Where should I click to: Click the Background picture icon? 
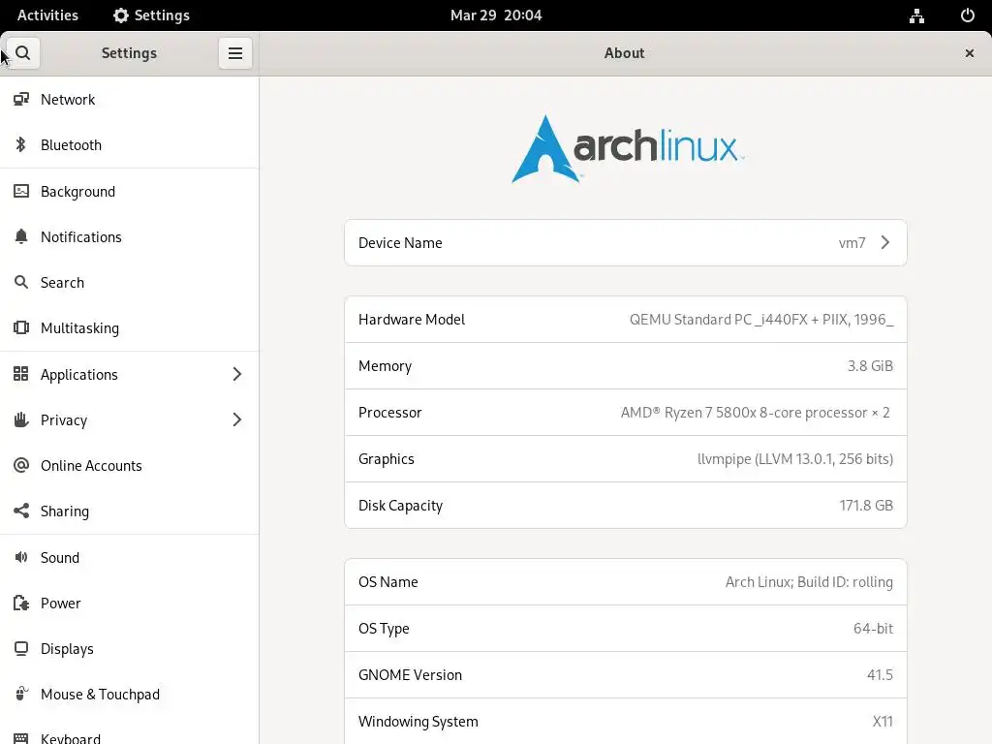point(21,191)
